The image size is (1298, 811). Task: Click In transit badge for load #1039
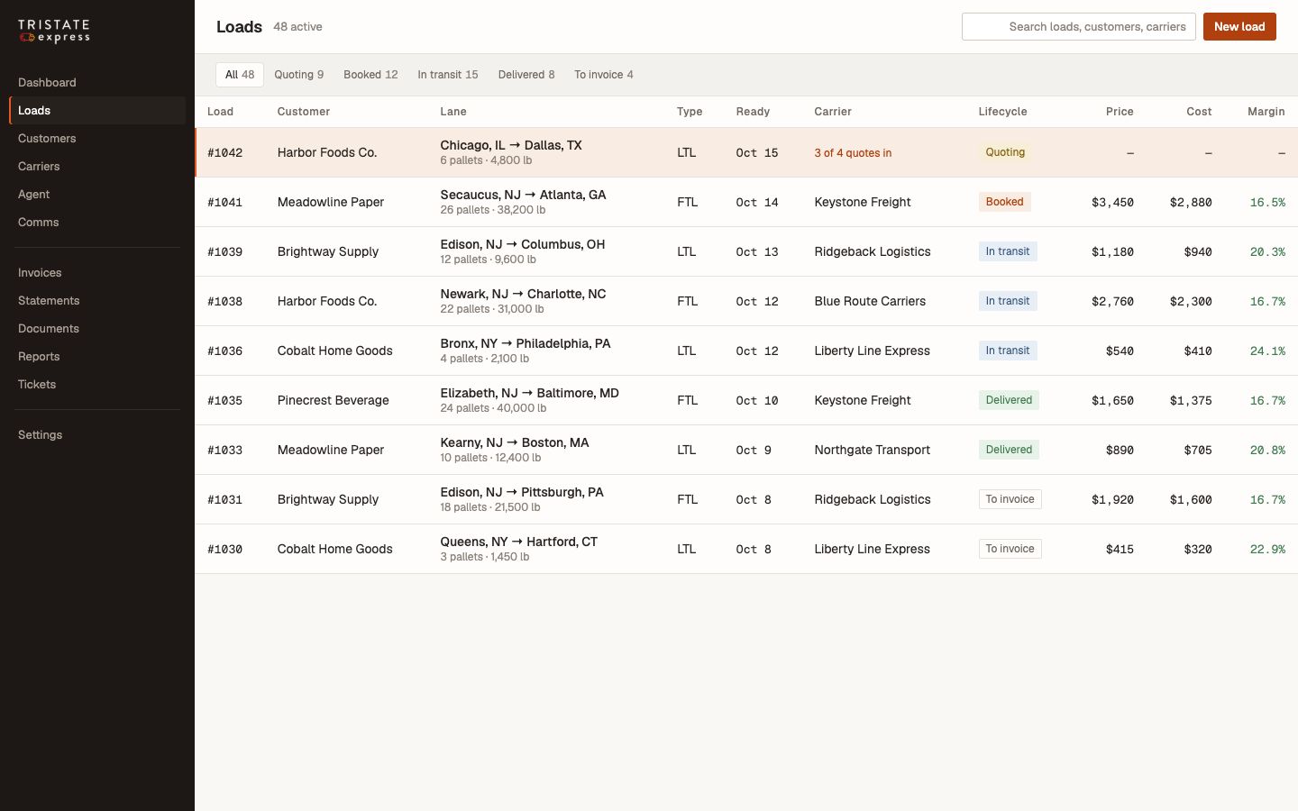pyautogui.click(x=1008, y=251)
